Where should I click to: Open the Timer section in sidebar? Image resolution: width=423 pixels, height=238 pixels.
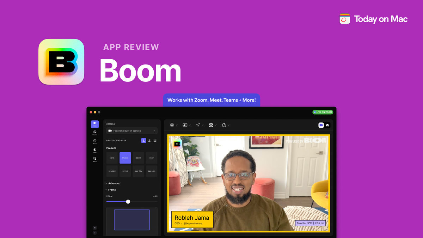[x=95, y=151]
